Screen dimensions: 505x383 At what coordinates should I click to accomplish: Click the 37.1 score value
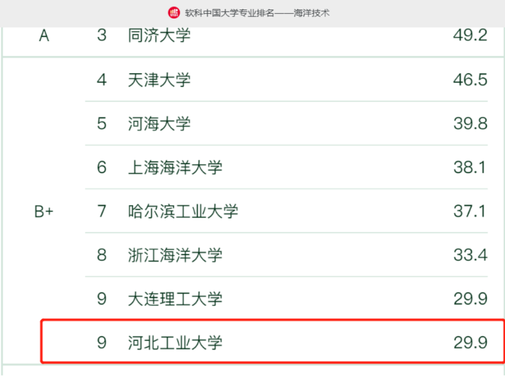(470, 211)
